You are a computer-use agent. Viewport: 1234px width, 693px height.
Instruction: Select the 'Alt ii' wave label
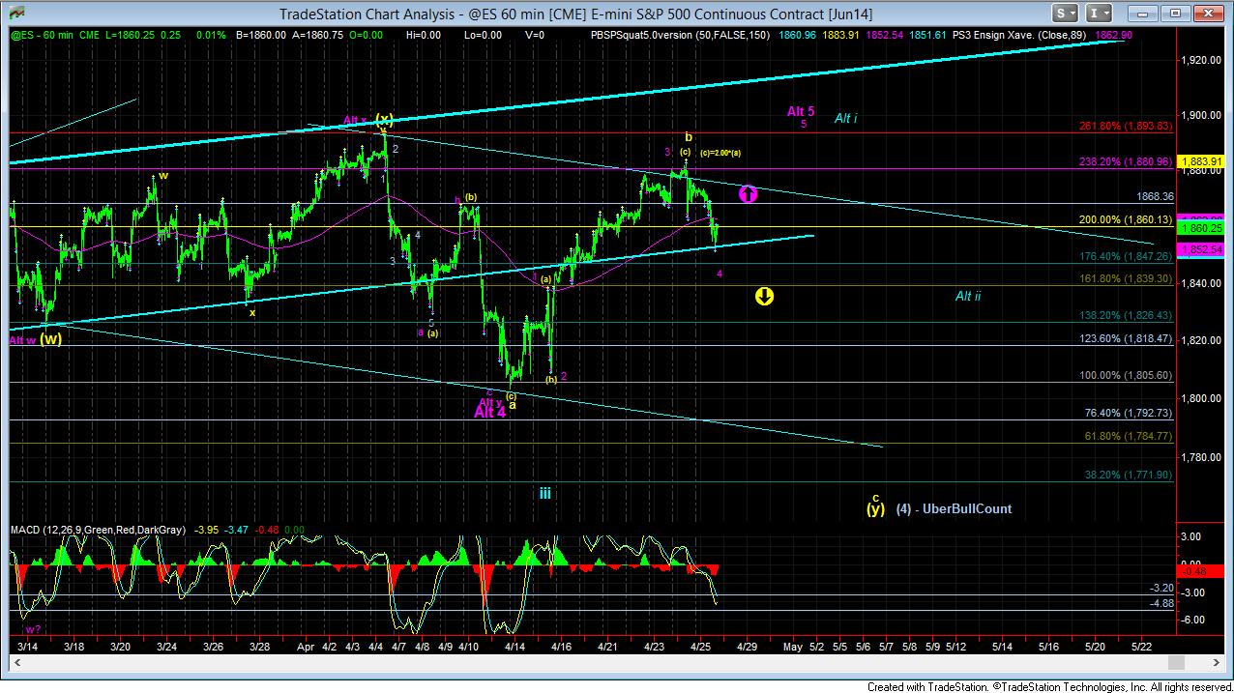(968, 296)
